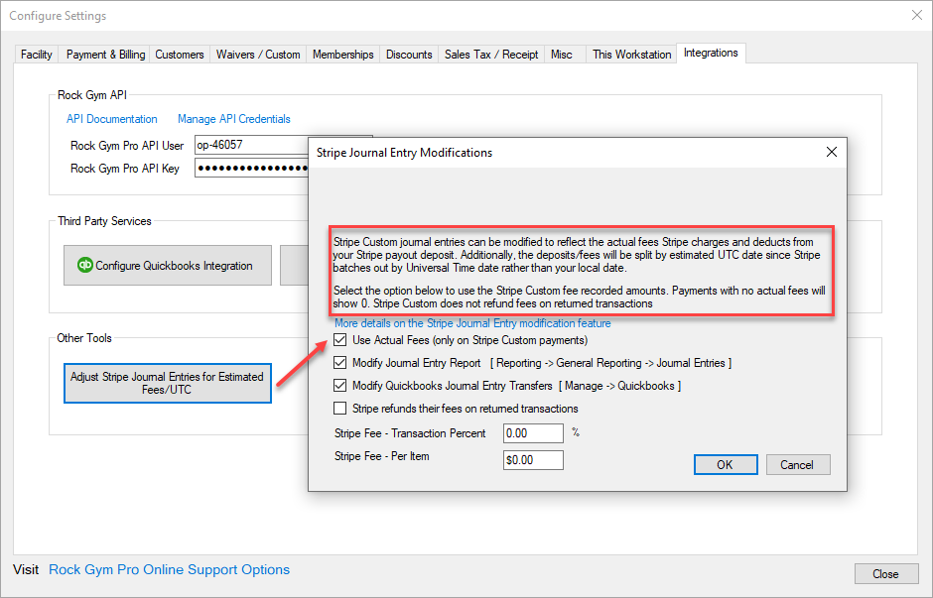The width and height of the screenshot is (933, 598).
Task: Select the This Workstation tab
Action: [x=631, y=55]
